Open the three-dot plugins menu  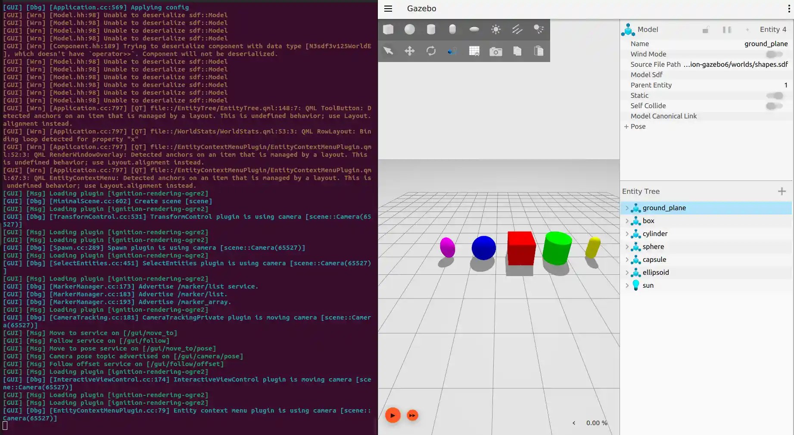coord(789,9)
